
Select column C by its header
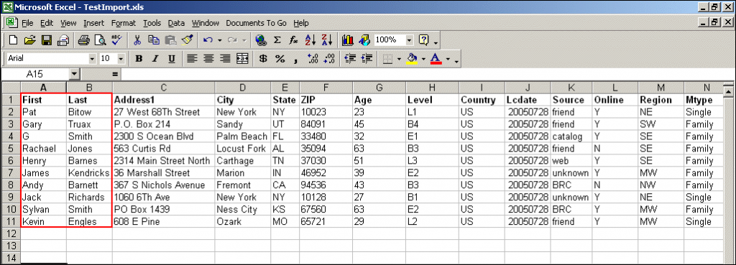pos(163,87)
